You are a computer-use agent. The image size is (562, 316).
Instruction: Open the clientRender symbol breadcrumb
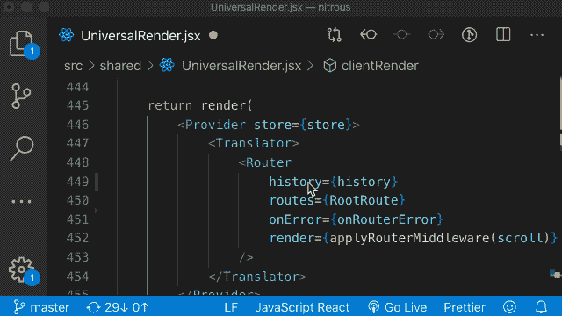pyautogui.click(x=380, y=66)
